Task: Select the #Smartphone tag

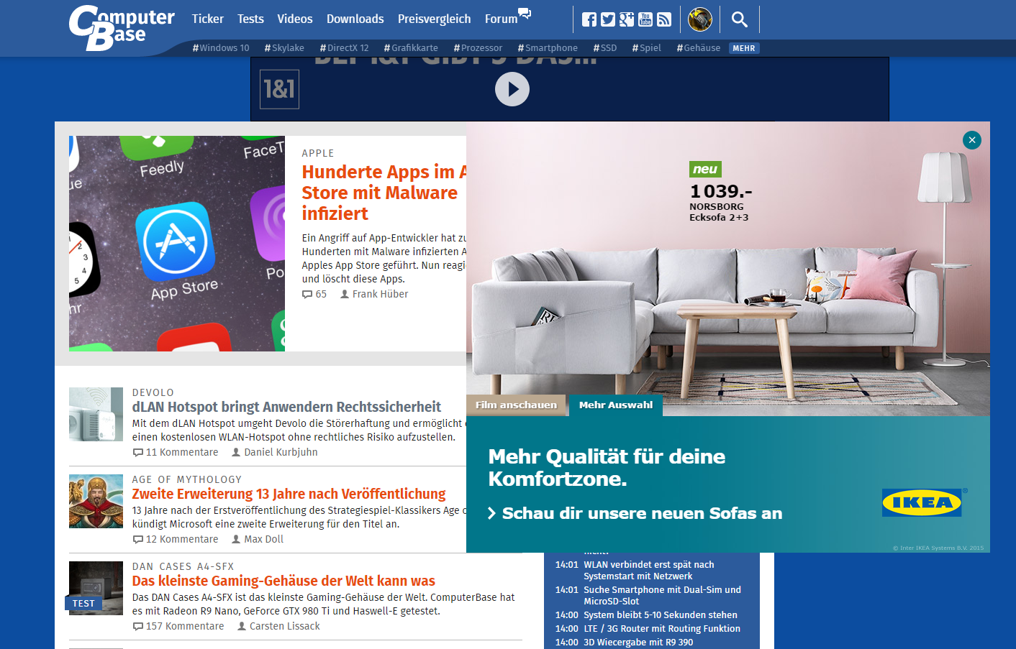Action: point(548,48)
